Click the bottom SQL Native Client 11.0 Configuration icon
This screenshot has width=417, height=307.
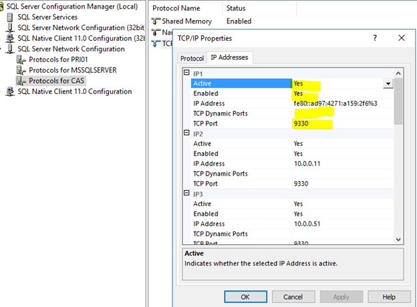click(10, 91)
